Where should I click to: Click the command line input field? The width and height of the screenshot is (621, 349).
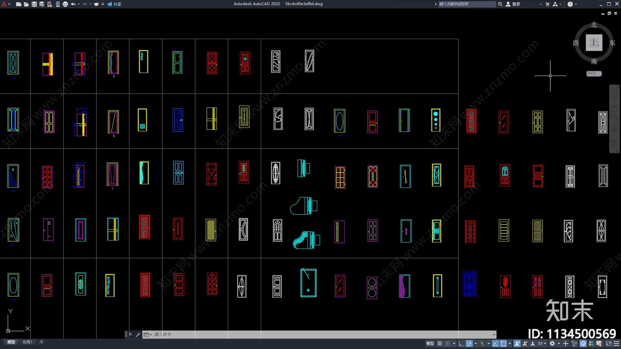(318, 334)
